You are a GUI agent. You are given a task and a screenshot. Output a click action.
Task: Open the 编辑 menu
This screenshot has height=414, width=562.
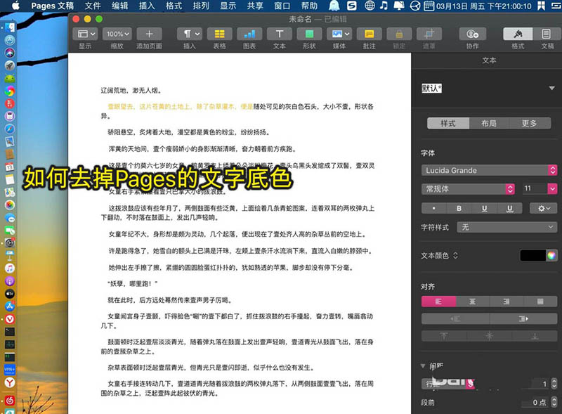coord(119,6)
